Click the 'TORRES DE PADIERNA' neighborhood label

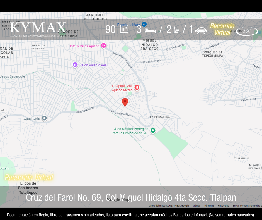click(x=38, y=47)
